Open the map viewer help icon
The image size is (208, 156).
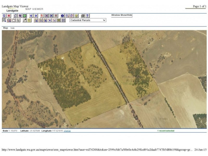[x=87, y=16]
